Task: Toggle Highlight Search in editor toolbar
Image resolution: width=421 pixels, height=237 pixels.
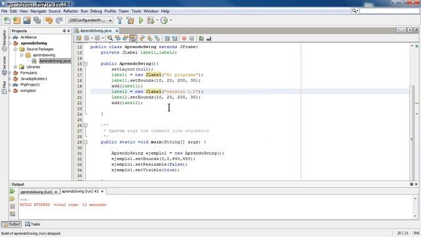Action: 133,38
